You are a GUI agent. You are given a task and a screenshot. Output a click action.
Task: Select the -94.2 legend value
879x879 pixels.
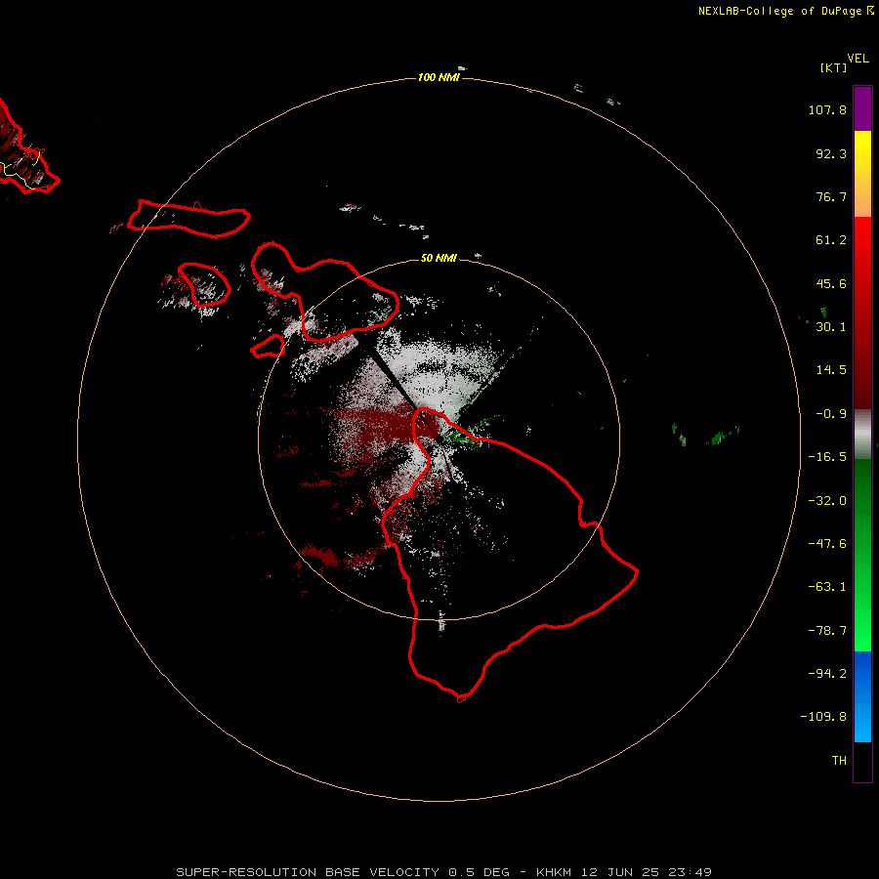tap(827, 674)
